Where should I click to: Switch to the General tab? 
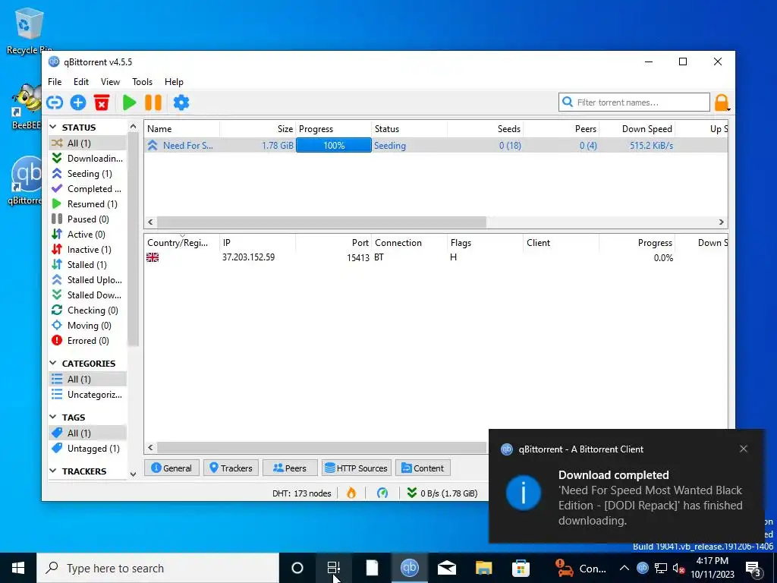point(171,468)
